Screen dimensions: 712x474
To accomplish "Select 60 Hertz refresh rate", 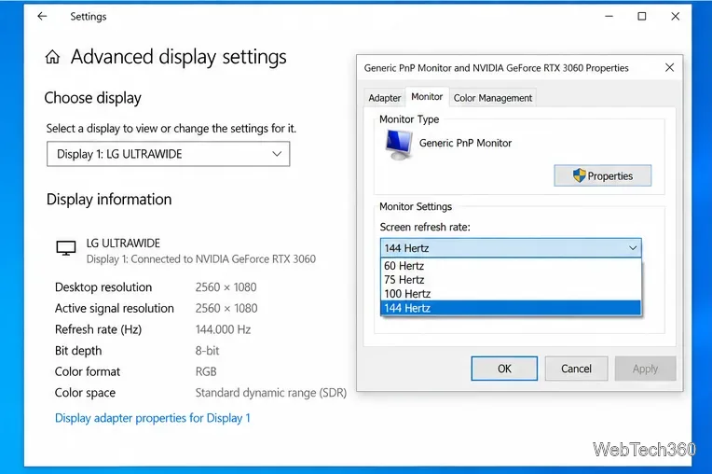I will click(x=511, y=265).
